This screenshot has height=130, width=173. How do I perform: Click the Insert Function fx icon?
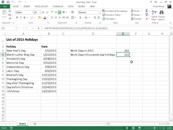(39, 28)
